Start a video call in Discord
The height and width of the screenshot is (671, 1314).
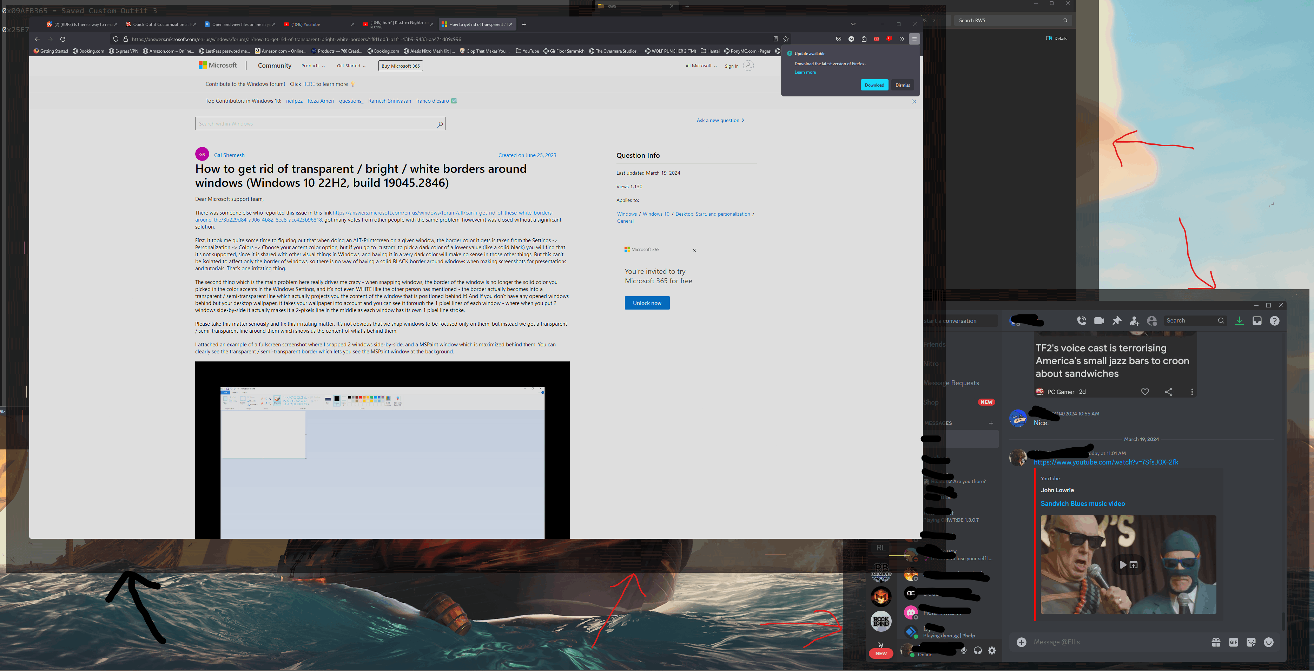pyautogui.click(x=1099, y=320)
